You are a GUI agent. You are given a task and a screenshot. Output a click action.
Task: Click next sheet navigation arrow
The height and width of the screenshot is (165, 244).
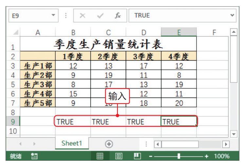(x=34, y=144)
